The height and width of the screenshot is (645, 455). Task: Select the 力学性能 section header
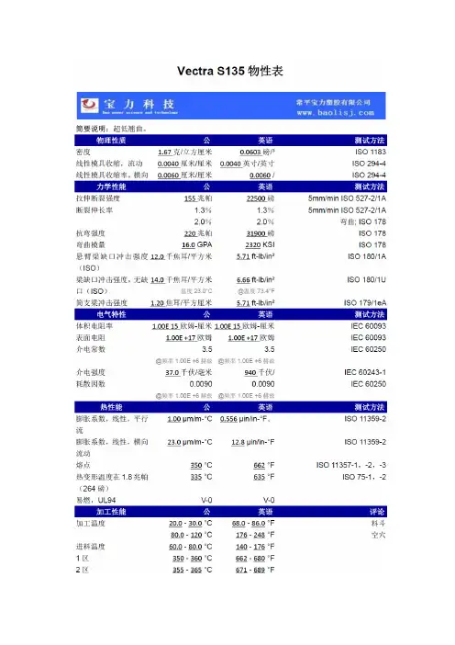point(111,187)
